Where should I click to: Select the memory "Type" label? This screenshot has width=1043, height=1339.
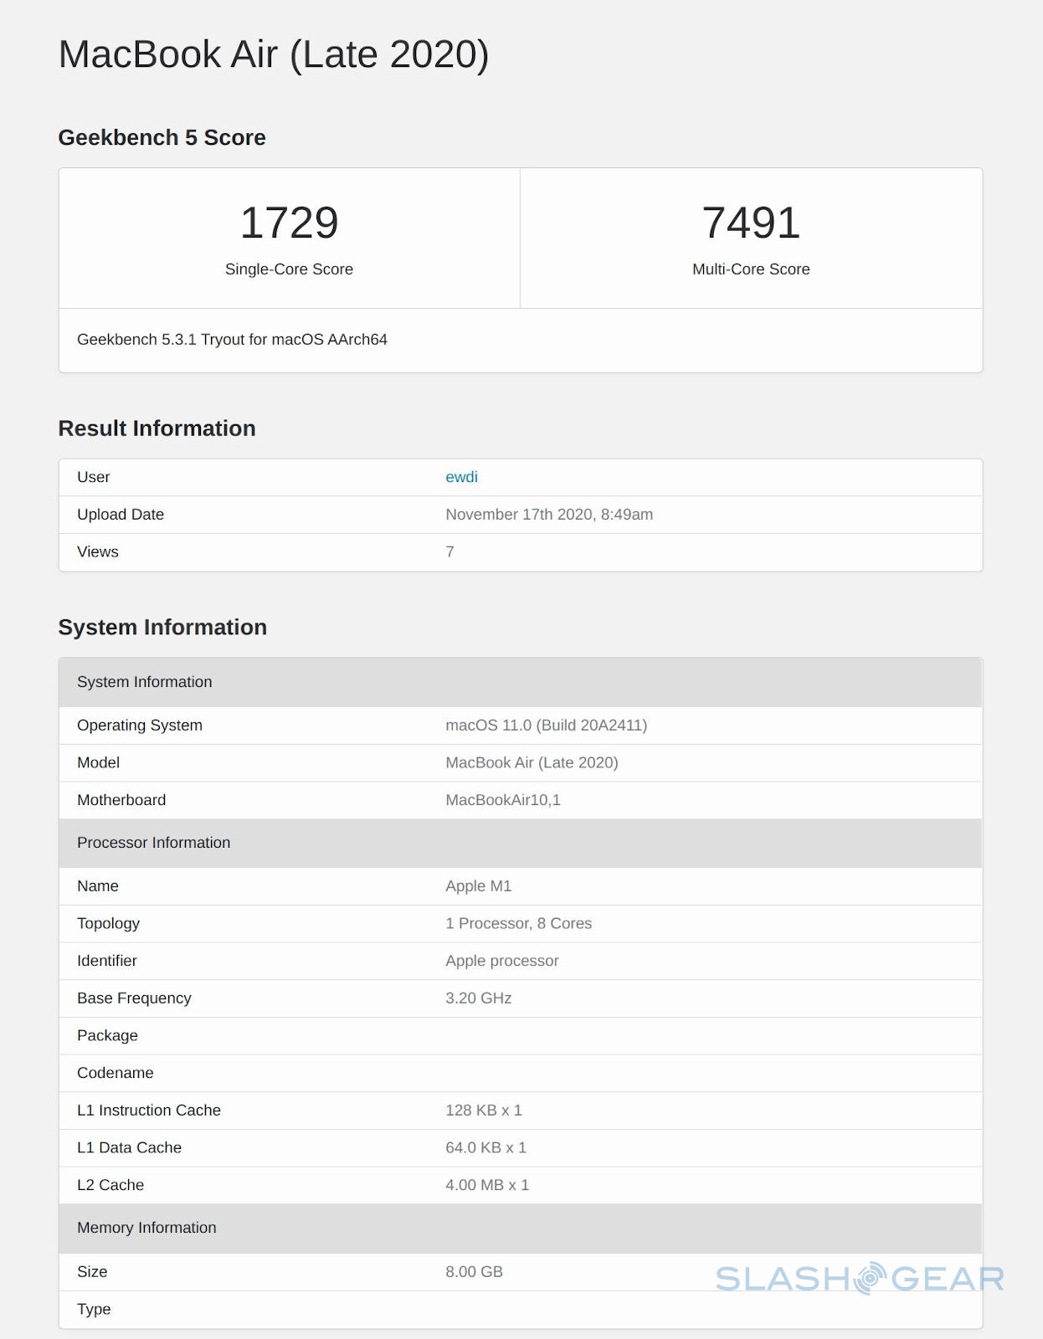[x=94, y=1310]
